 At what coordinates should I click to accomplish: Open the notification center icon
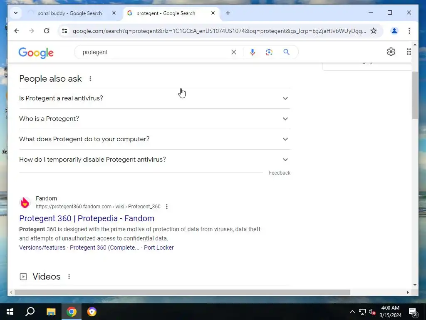pyautogui.click(x=413, y=312)
